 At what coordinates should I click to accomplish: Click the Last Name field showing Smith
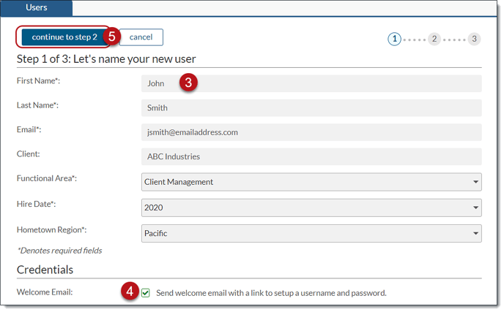tap(311, 107)
